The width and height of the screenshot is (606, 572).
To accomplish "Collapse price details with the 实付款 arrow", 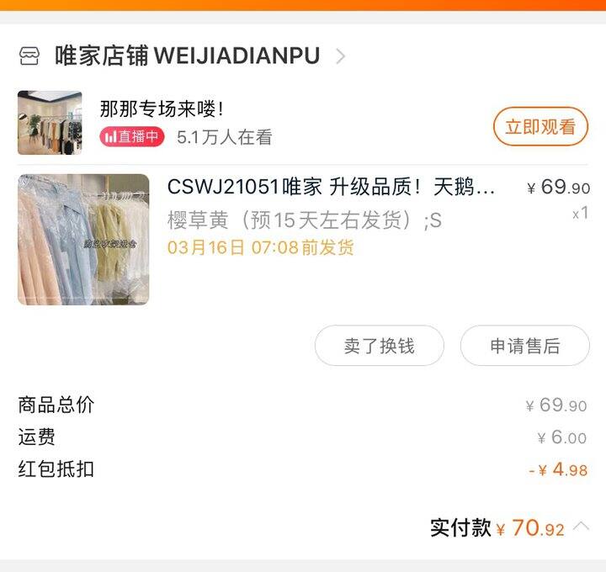I will pos(582,527).
